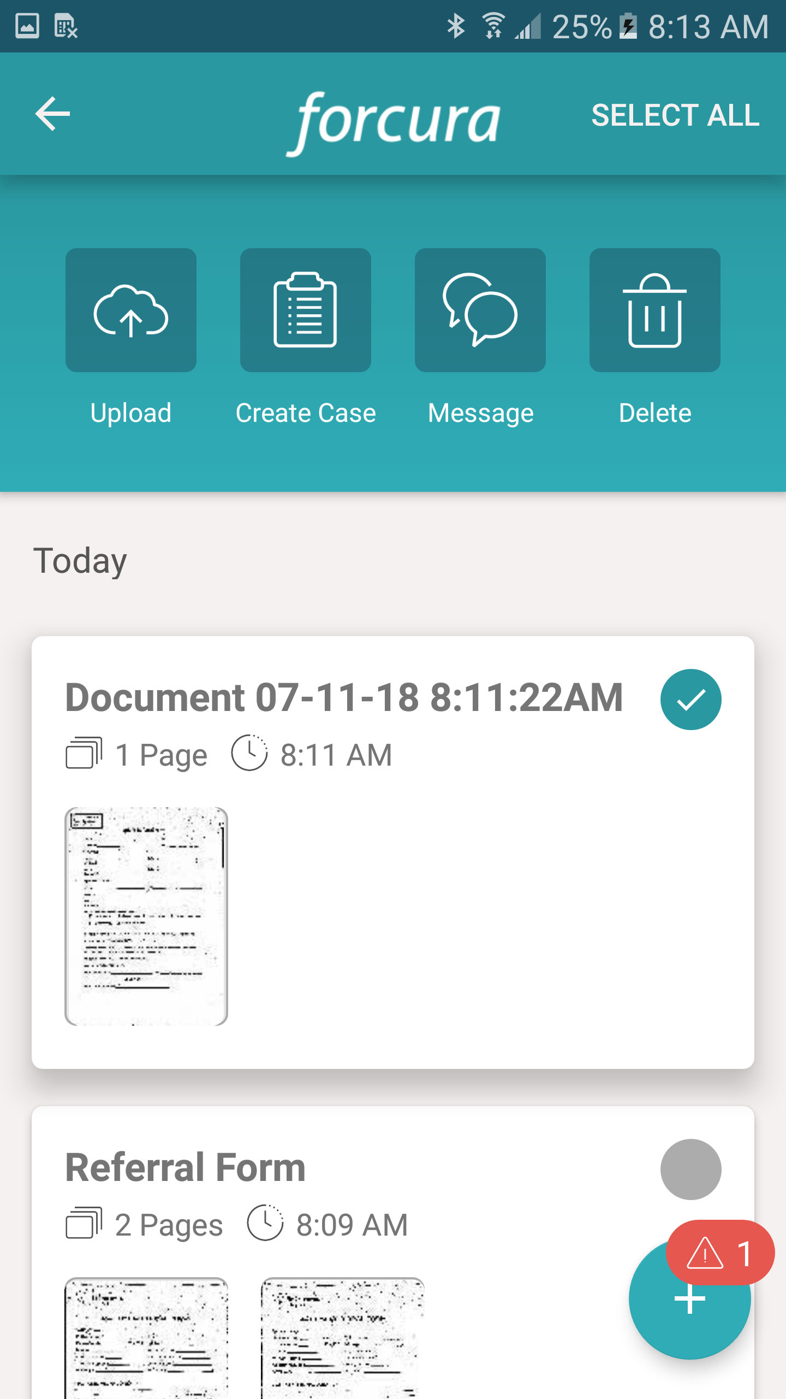
Task: Open the red warning alert badge
Action: point(720,1253)
